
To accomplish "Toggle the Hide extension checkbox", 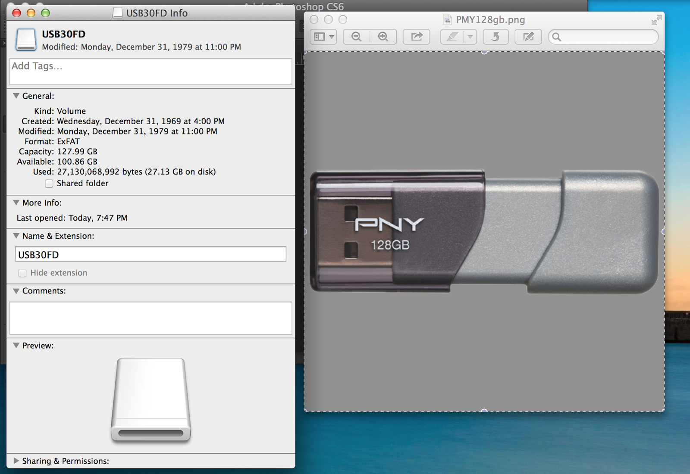I will pos(22,273).
